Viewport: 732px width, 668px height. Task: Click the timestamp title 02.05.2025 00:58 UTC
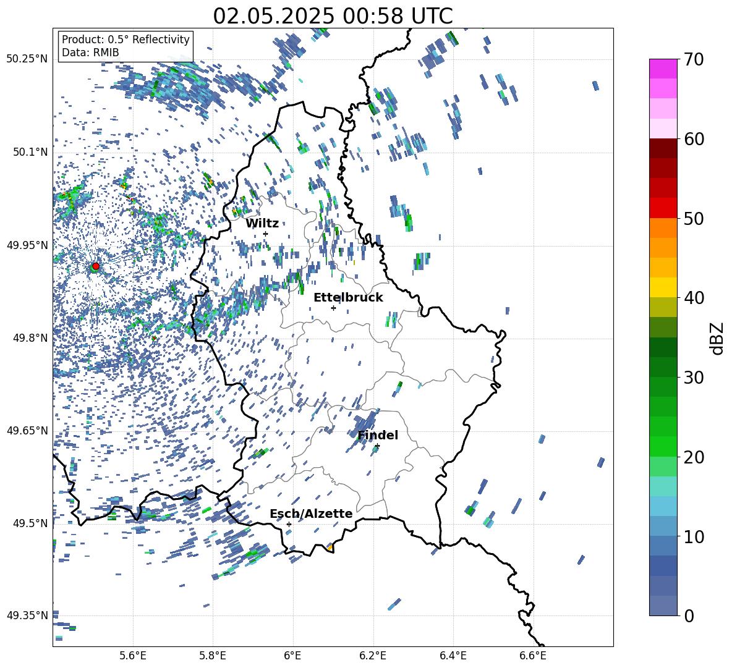click(333, 16)
